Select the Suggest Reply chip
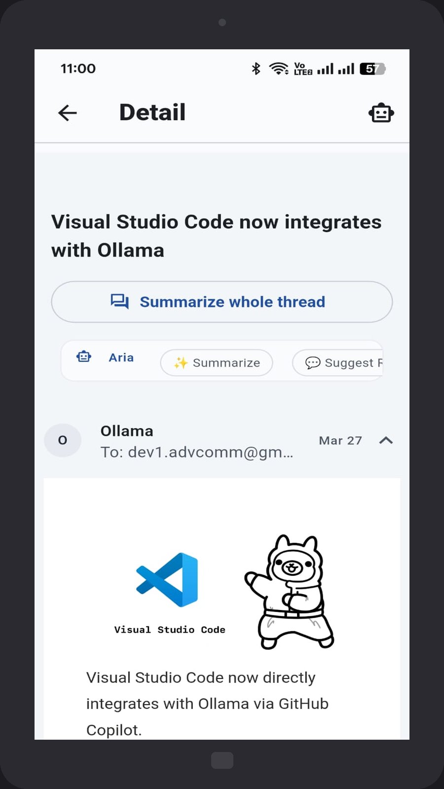Image resolution: width=444 pixels, height=789 pixels. 337,363
